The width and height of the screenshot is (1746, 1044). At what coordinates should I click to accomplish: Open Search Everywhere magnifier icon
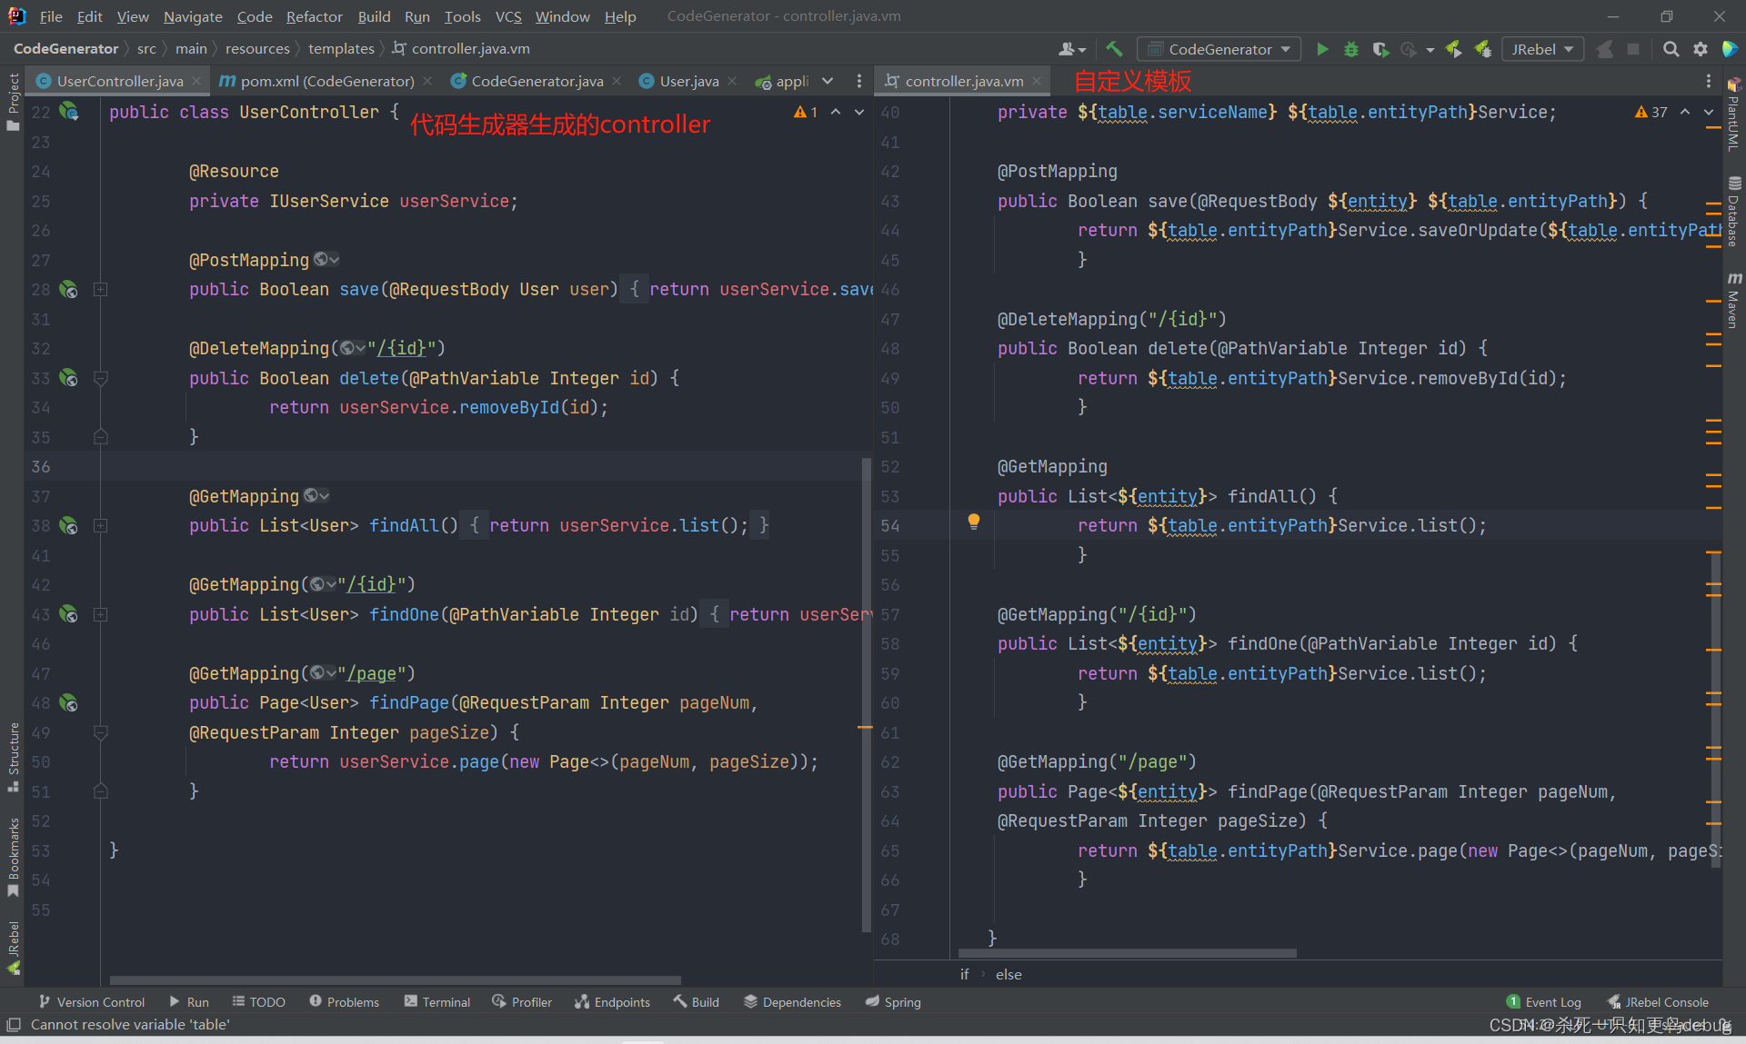pyautogui.click(x=1671, y=49)
